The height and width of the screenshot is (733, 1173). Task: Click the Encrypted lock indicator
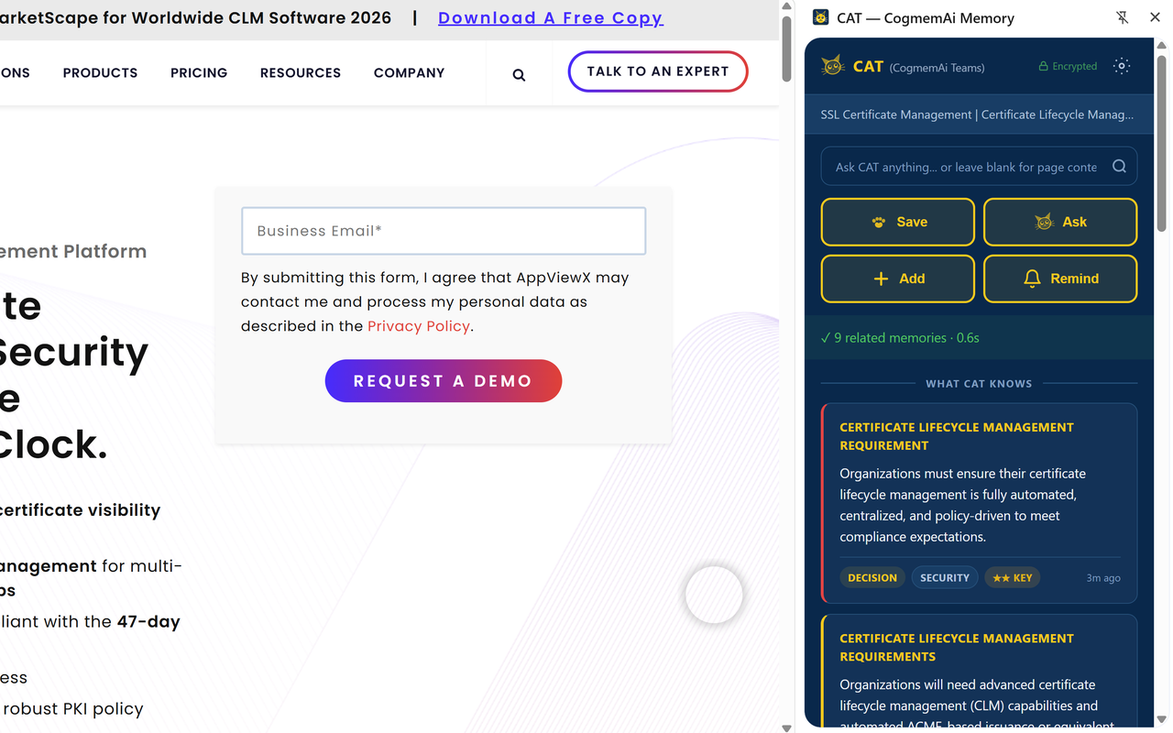[x=1068, y=66]
